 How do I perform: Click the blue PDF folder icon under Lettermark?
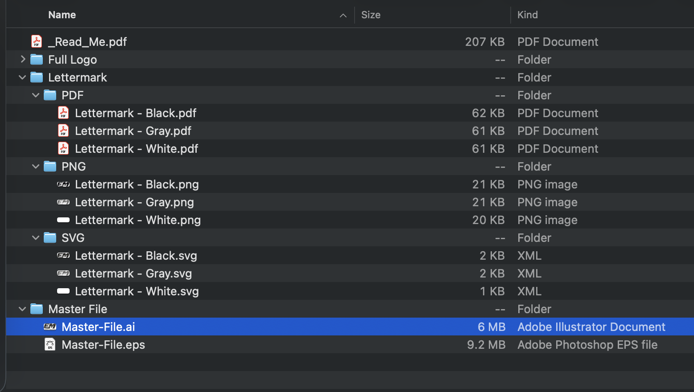(50, 94)
